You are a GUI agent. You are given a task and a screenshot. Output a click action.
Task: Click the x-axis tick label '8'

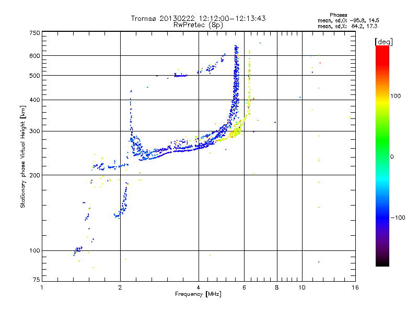point(277,287)
